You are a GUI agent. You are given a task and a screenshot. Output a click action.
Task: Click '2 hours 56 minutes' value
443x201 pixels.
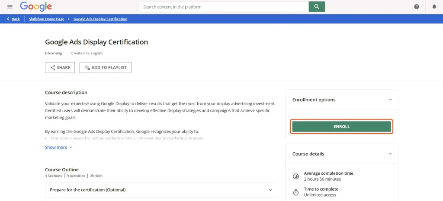[x=322, y=179]
